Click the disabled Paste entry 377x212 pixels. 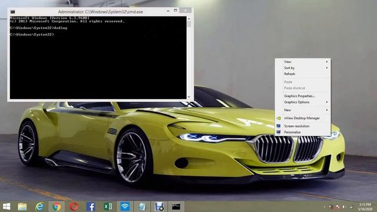click(303, 82)
